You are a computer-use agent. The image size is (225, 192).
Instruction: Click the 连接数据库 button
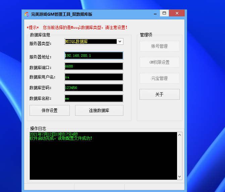point(99,110)
